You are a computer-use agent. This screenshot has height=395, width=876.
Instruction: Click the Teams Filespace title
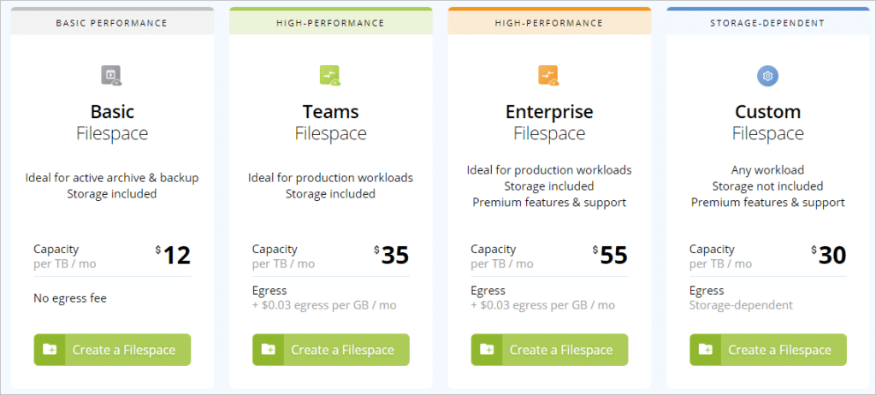point(331,122)
